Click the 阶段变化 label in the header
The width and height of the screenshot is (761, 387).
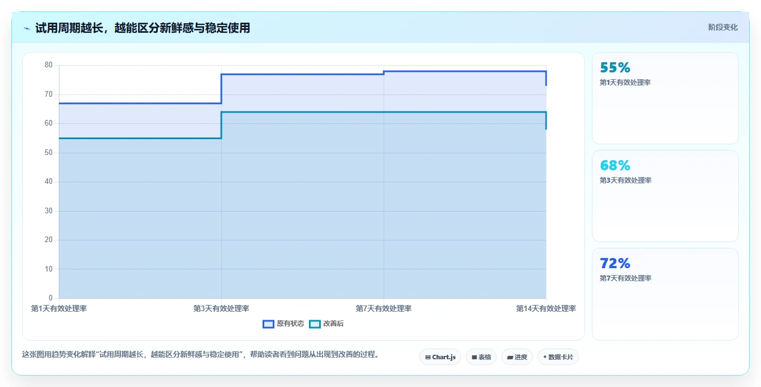coord(723,27)
